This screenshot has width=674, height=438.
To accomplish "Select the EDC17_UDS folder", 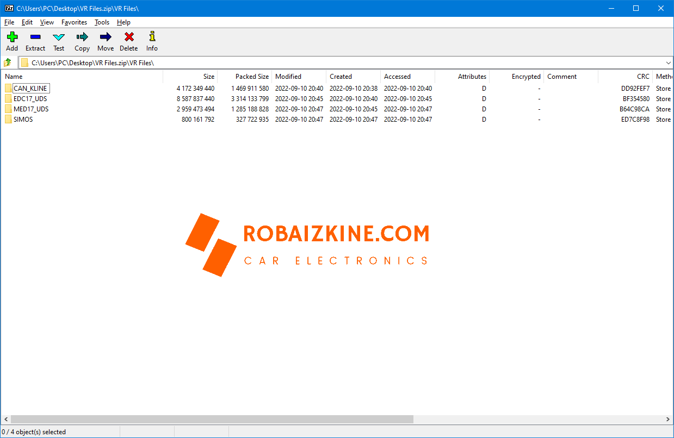I will (30, 99).
